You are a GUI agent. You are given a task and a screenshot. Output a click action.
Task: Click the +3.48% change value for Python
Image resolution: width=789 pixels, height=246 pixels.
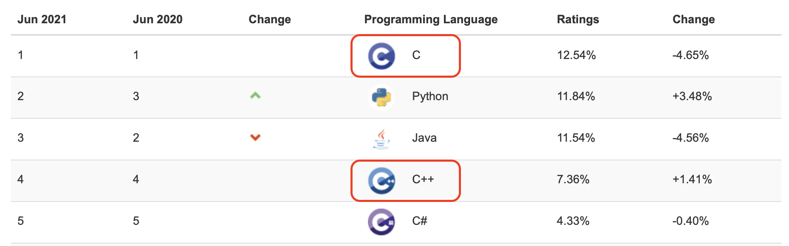692,96
